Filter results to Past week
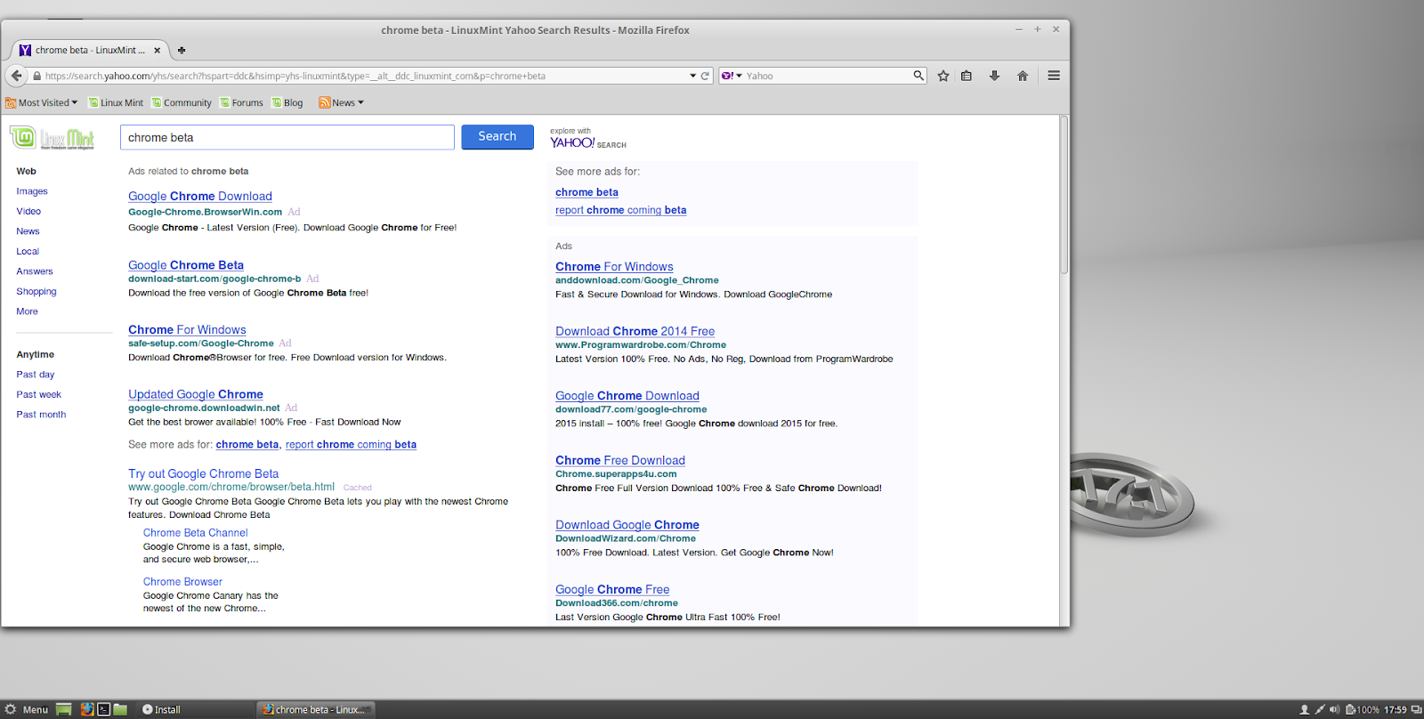Image resolution: width=1424 pixels, height=719 pixels. pos(38,394)
